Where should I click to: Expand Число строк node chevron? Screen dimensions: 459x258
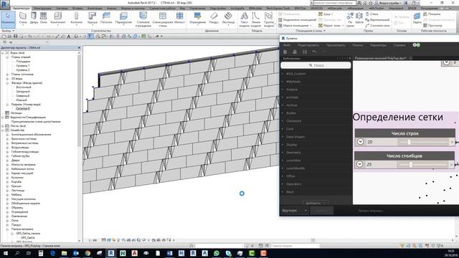(360, 142)
